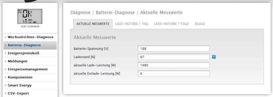
Task: Click the blue help question mark icon
Action: click(214, 57)
